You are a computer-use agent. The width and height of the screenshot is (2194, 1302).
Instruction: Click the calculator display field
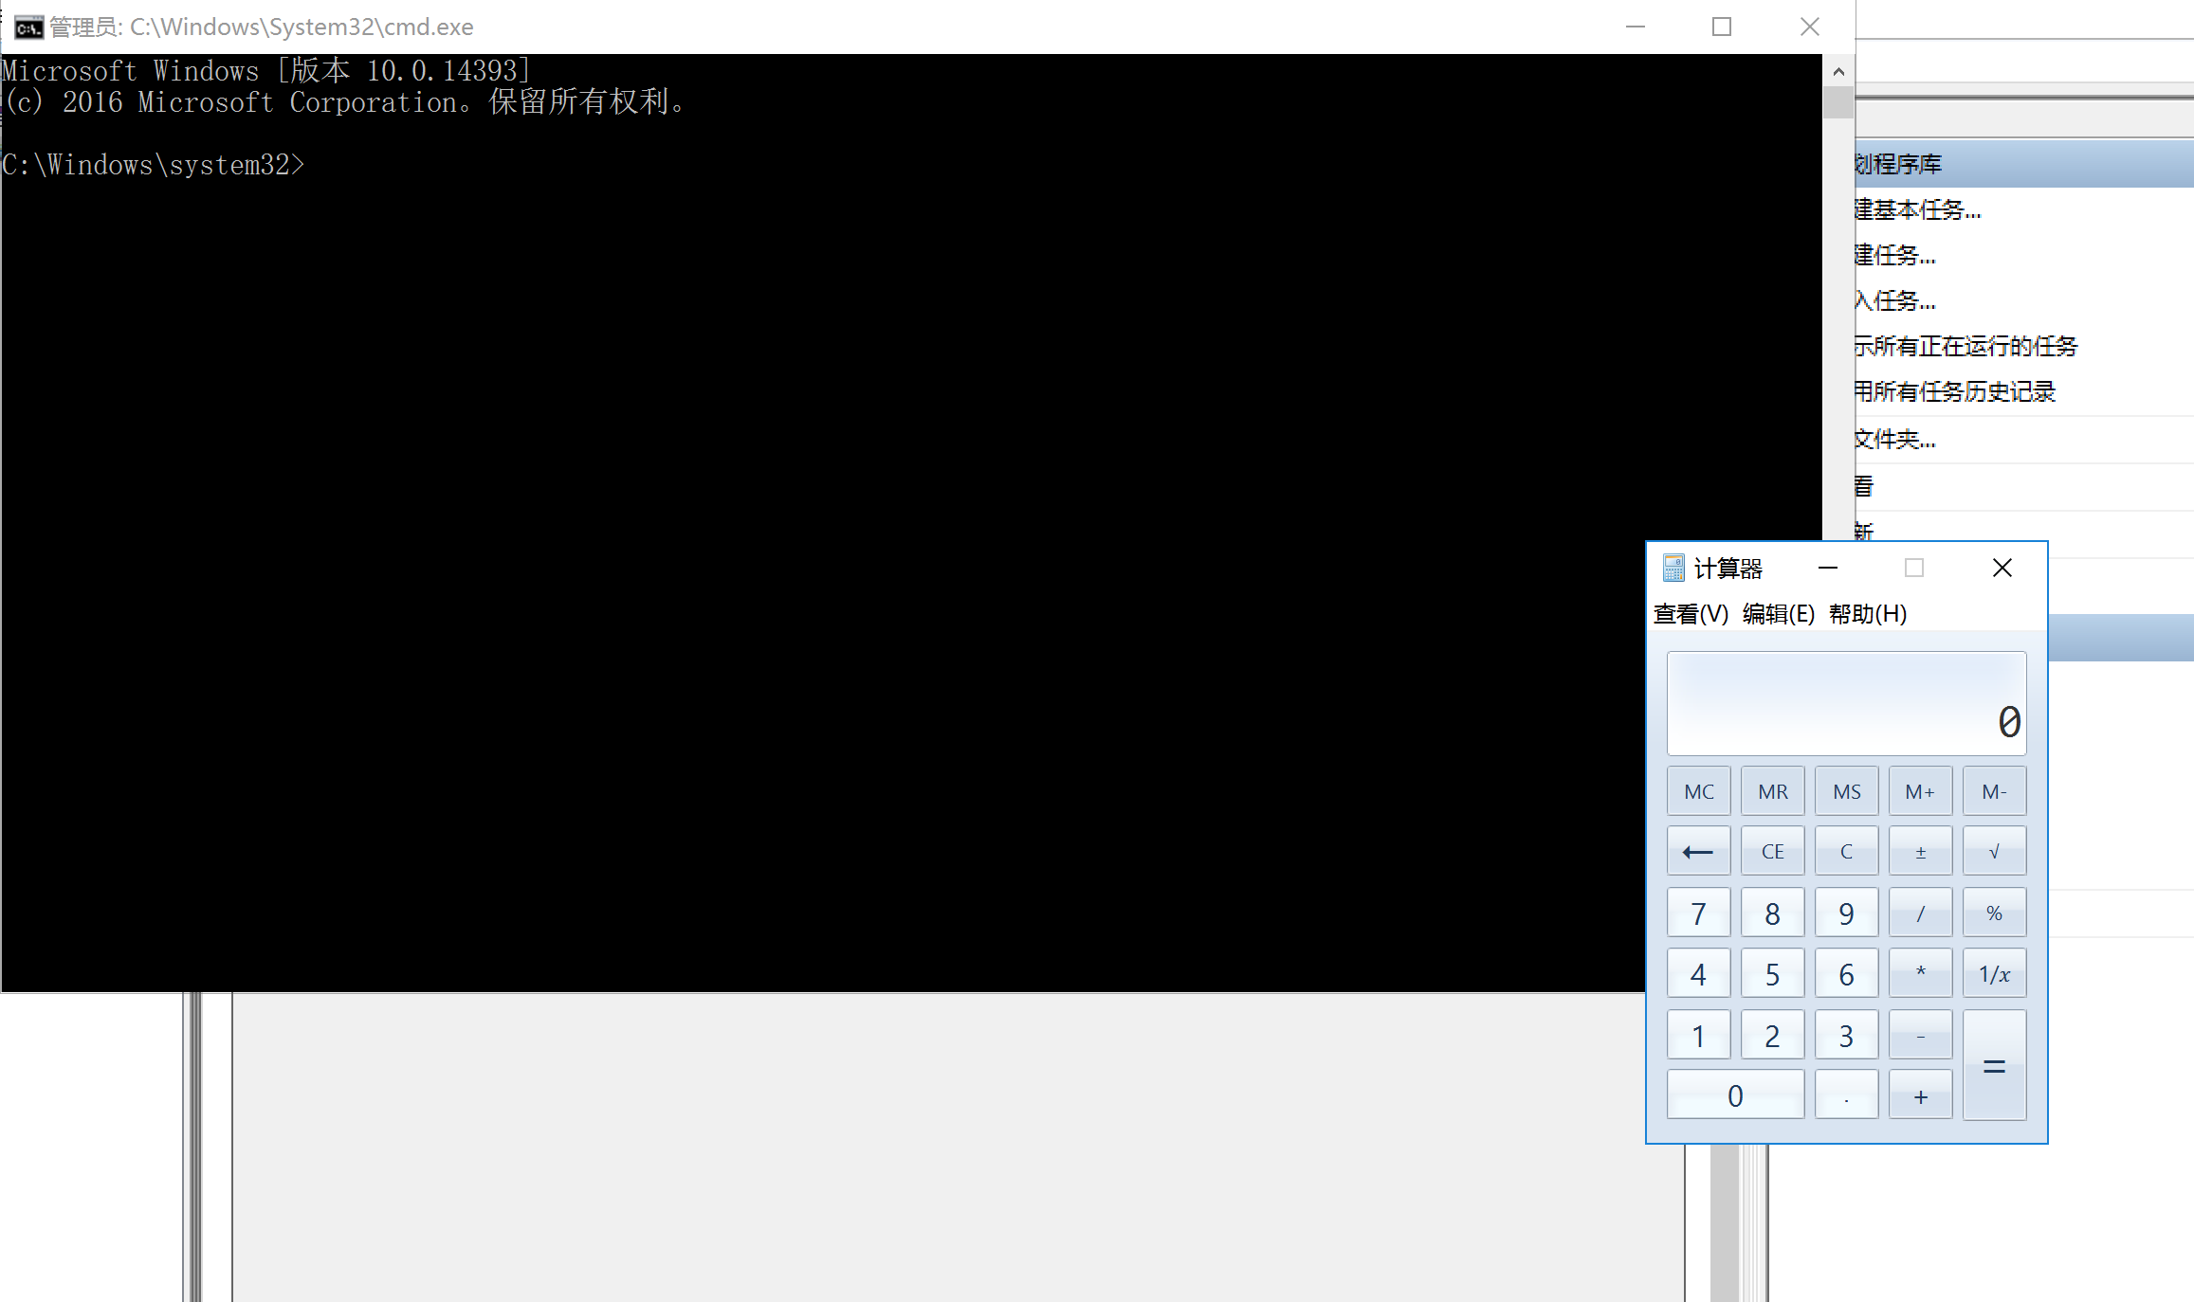[1846, 703]
